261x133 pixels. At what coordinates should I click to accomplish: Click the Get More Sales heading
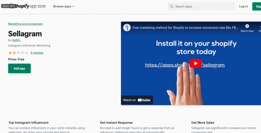click(203, 123)
